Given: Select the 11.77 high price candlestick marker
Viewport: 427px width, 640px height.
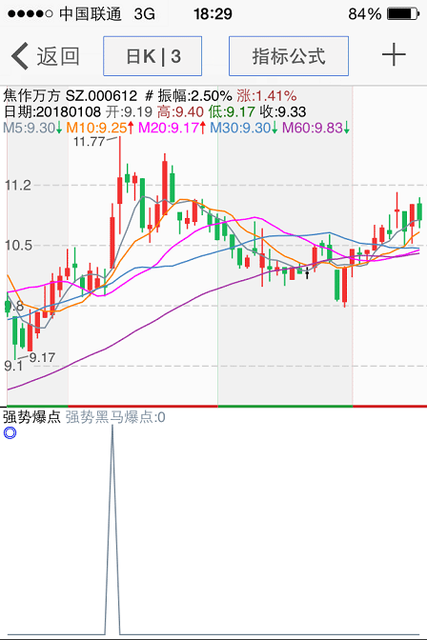Looking at the screenshot, I should (90, 142).
